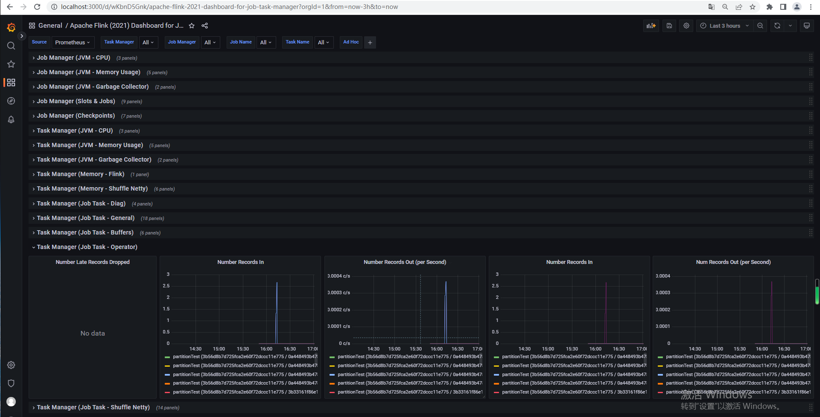This screenshot has height=417, width=820.
Task: Go back in browser history
Action: click(10, 7)
